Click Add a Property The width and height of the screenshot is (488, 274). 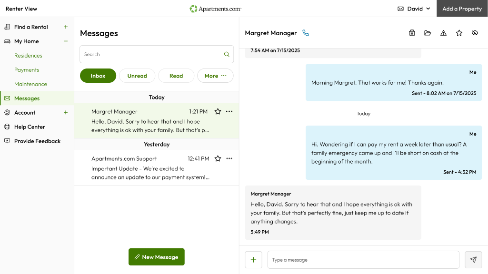(461, 8)
